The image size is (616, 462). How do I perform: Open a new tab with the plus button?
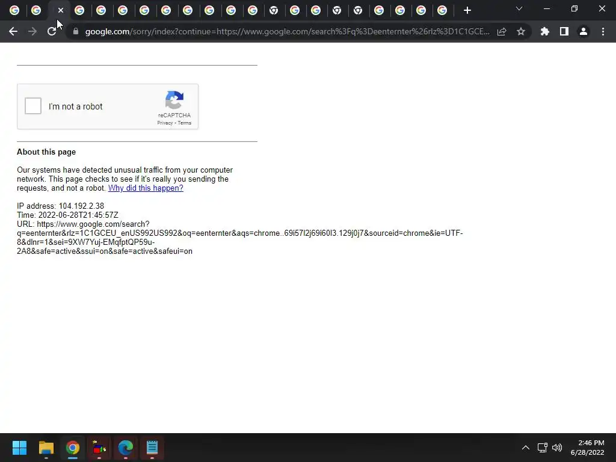tap(467, 11)
